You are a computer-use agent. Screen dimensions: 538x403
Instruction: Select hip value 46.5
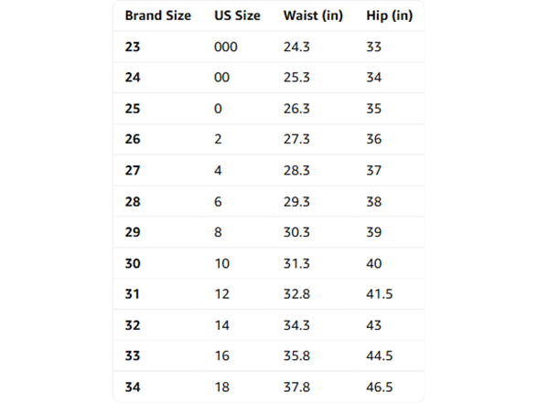point(379,387)
